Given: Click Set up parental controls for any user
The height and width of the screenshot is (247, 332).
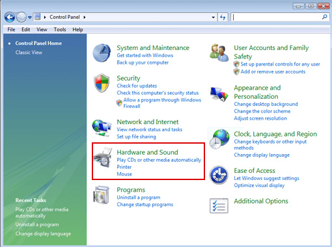Looking at the screenshot, I should 280,64.
